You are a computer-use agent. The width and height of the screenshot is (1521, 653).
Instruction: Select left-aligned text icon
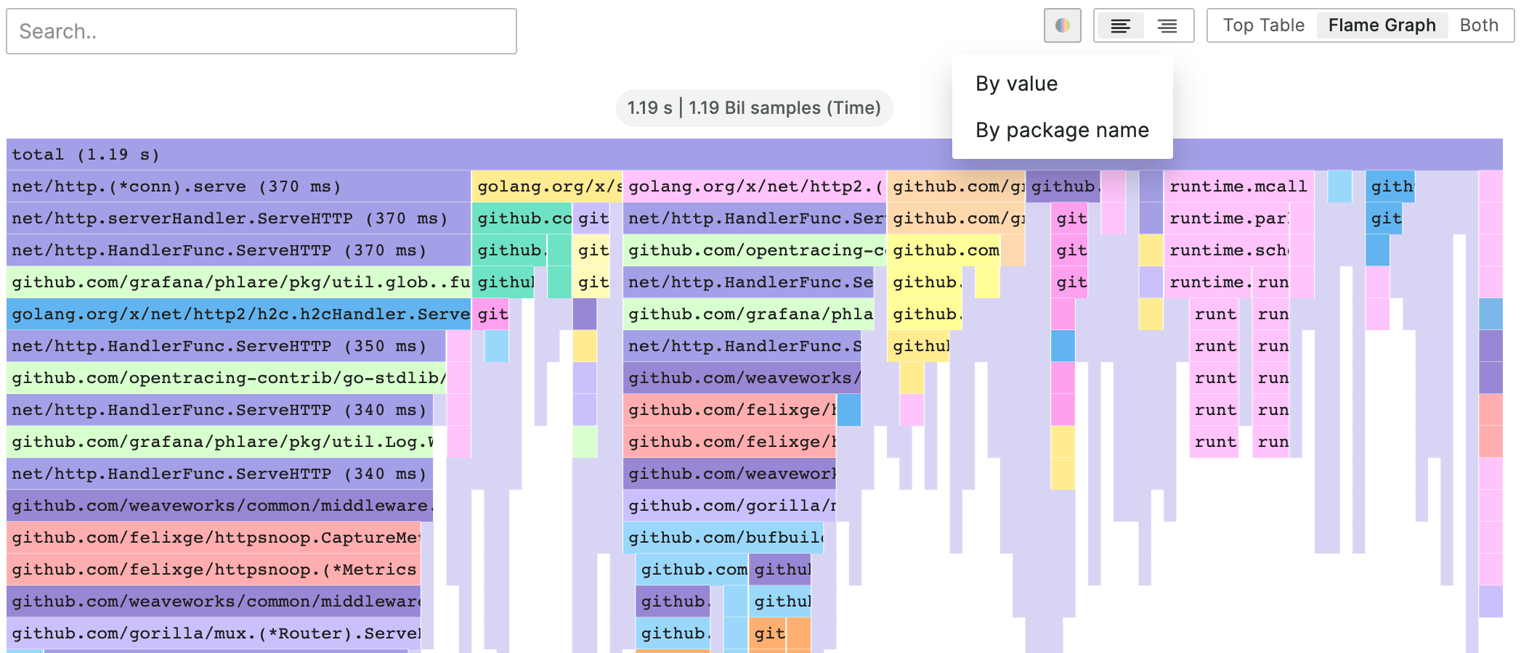pos(1120,26)
